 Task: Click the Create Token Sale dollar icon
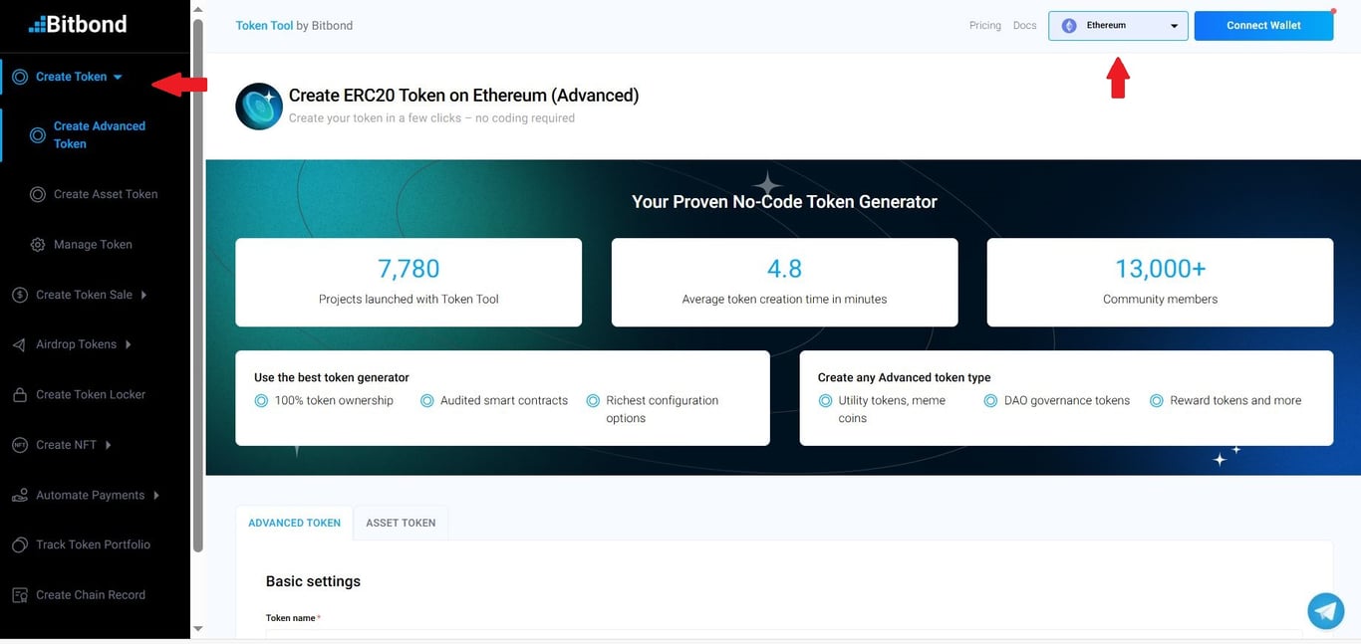pos(19,295)
